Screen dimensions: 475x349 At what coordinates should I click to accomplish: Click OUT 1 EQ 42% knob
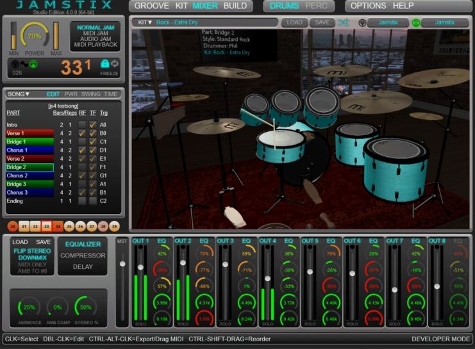click(x=162, y=254)
